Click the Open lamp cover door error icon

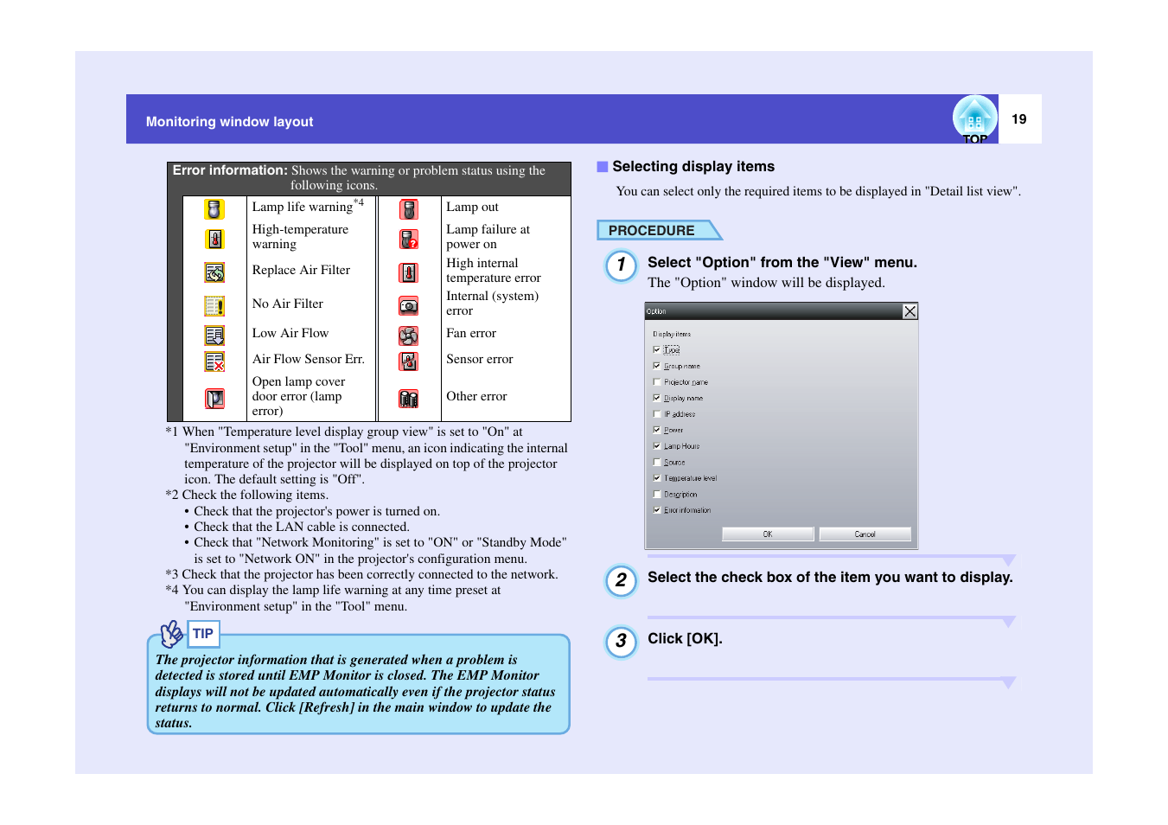214,399
